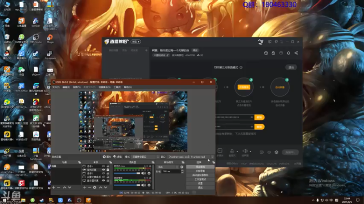Open the Filters button for selected source
This screenshot has width=364, height=204.
pyautogui.click(x=117, y=157)
